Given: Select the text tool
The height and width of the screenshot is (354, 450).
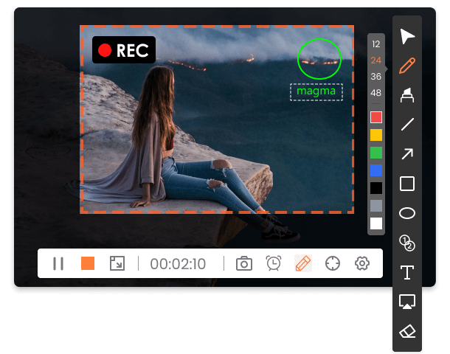Looking at the screenshot, I should (407, 272).
